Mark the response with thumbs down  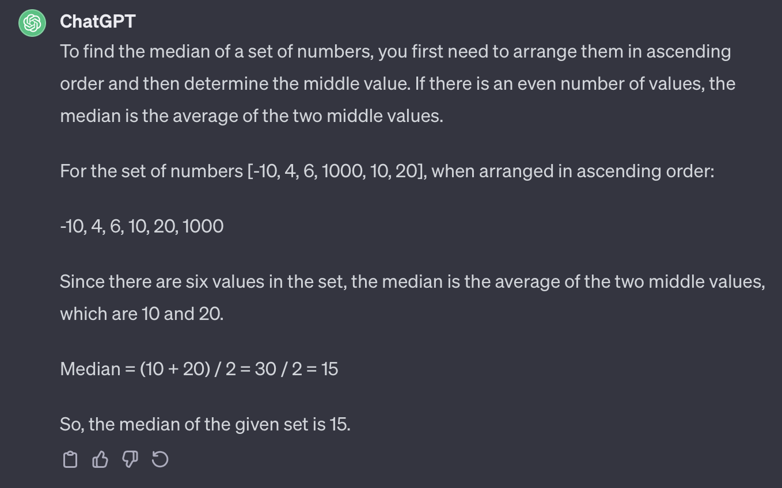(x=130, y=460)
